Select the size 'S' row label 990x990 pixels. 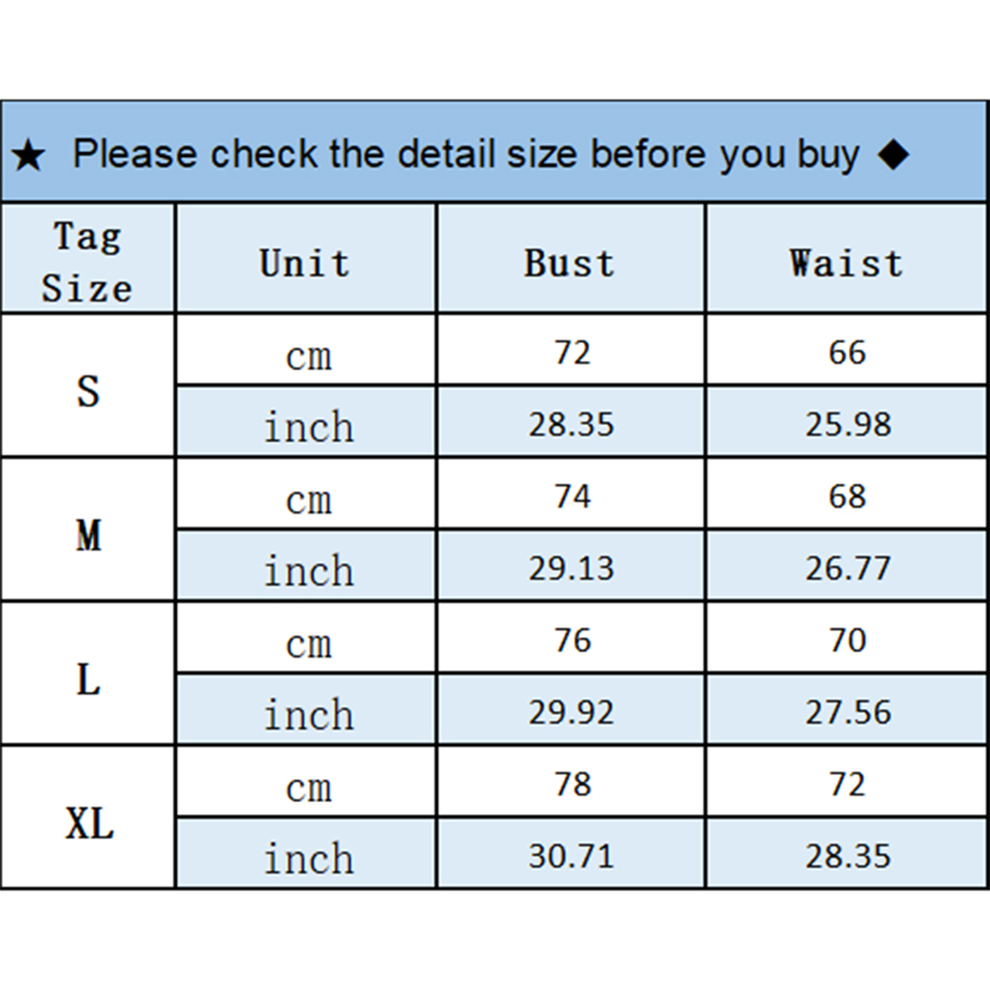[88, 391]
